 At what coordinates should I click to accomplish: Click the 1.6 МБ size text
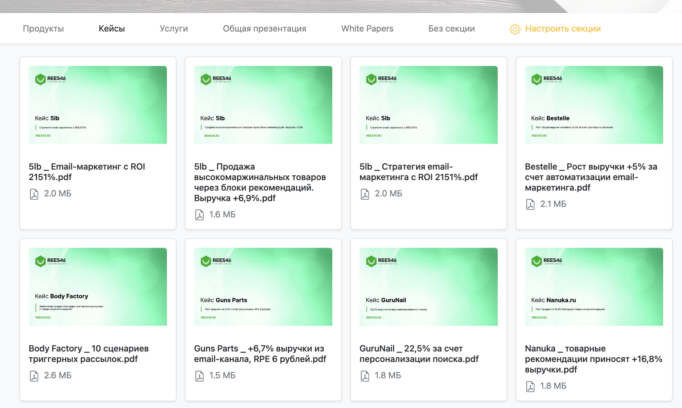tap(222, 215)
